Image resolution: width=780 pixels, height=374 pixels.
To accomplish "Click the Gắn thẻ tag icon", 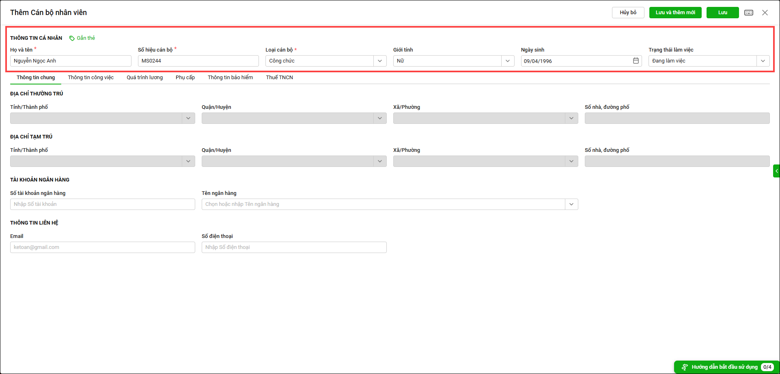I will coord(72,38).
